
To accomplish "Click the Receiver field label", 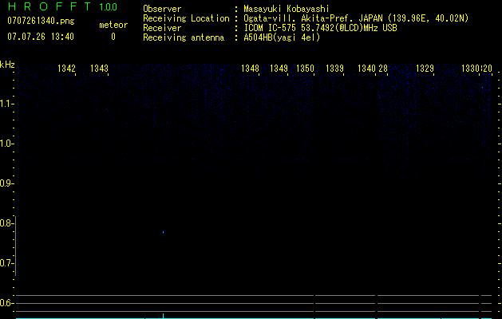I will pos(162,28).
